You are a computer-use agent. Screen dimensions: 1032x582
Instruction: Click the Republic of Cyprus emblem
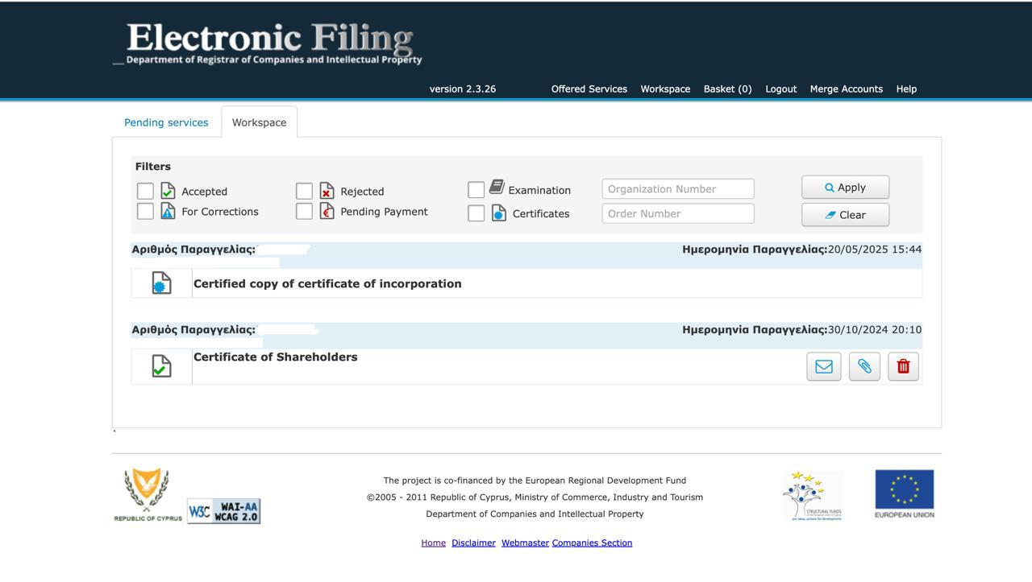(148, 493)
